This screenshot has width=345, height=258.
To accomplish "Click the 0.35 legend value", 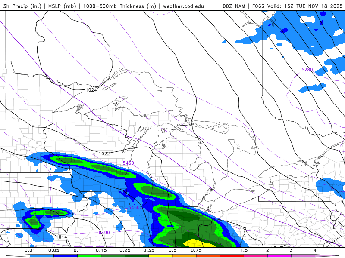I will pyautogui.click(x=149, y=250).
